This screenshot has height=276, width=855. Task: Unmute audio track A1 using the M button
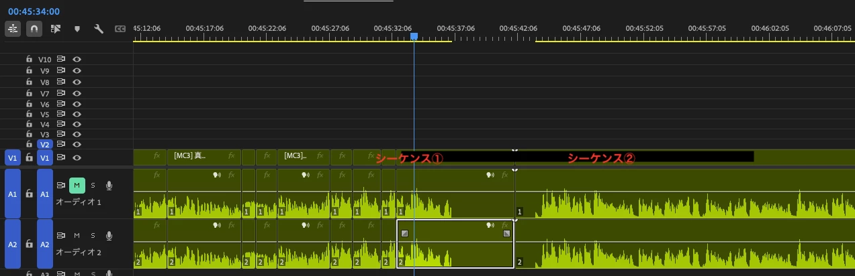77,185
